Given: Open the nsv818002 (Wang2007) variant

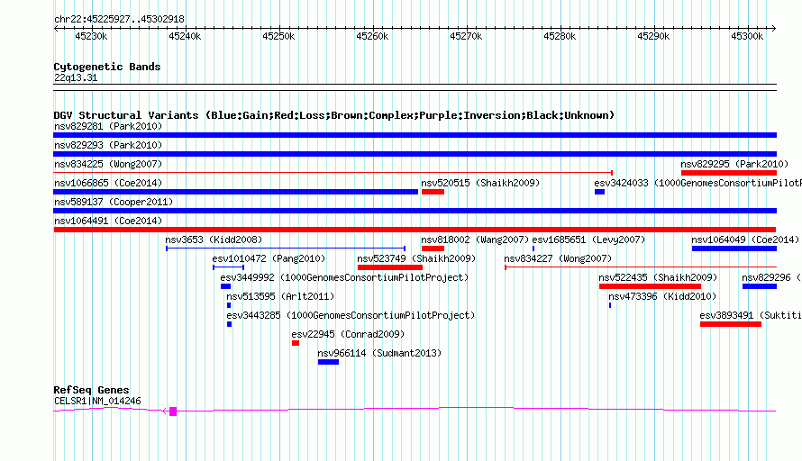Looking at the screenshot, I should click(475, 240).
